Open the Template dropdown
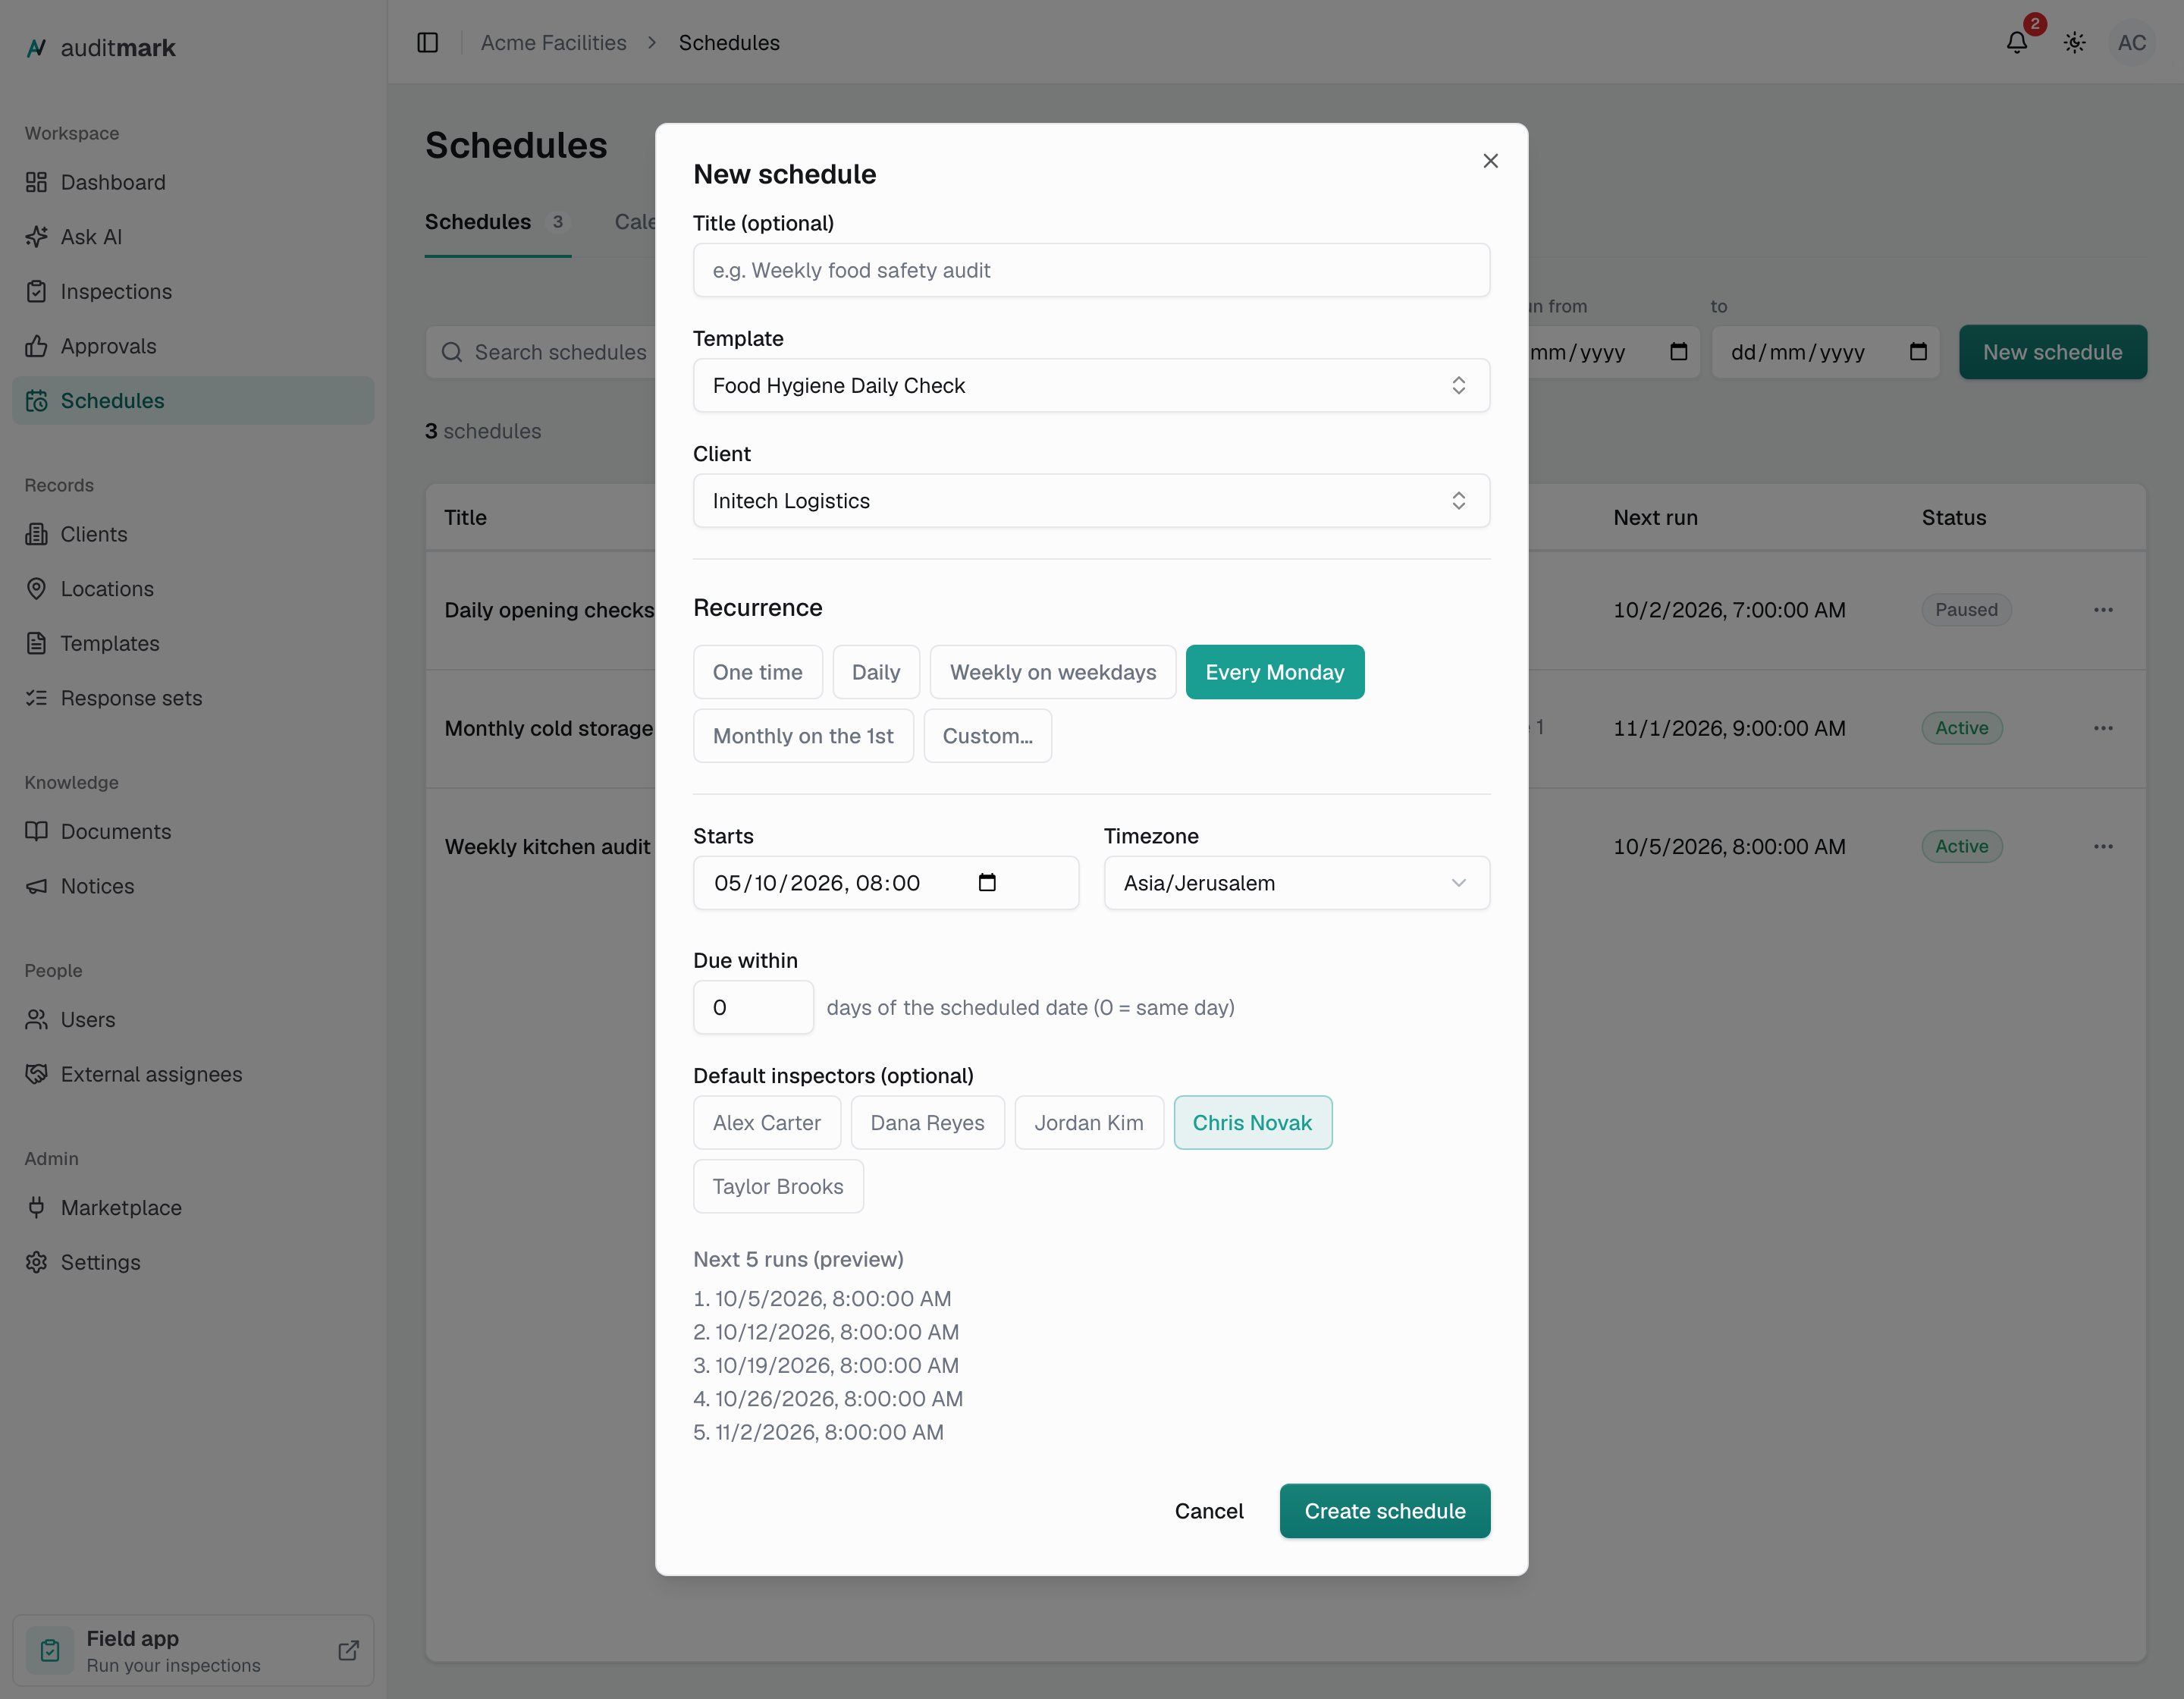 (1091, 385)
